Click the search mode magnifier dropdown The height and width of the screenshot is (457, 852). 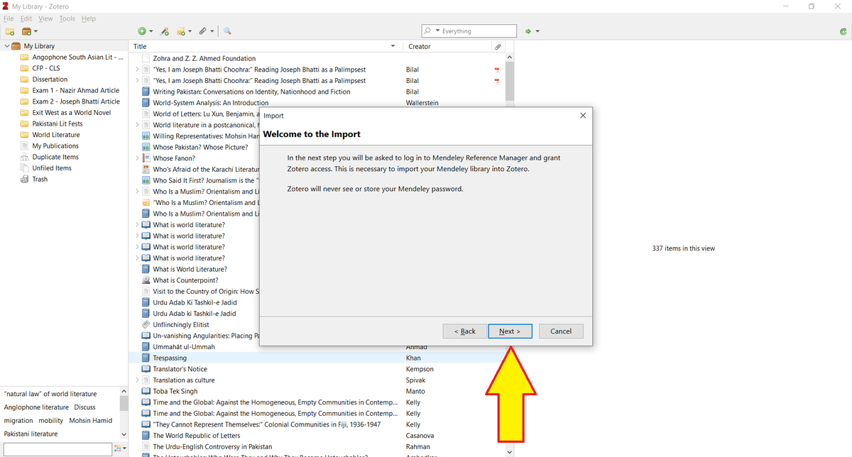coord(430,31)
